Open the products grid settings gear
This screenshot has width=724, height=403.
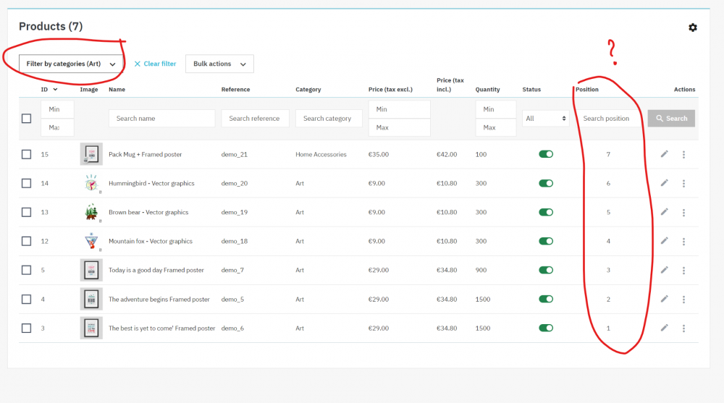[692, 27]
